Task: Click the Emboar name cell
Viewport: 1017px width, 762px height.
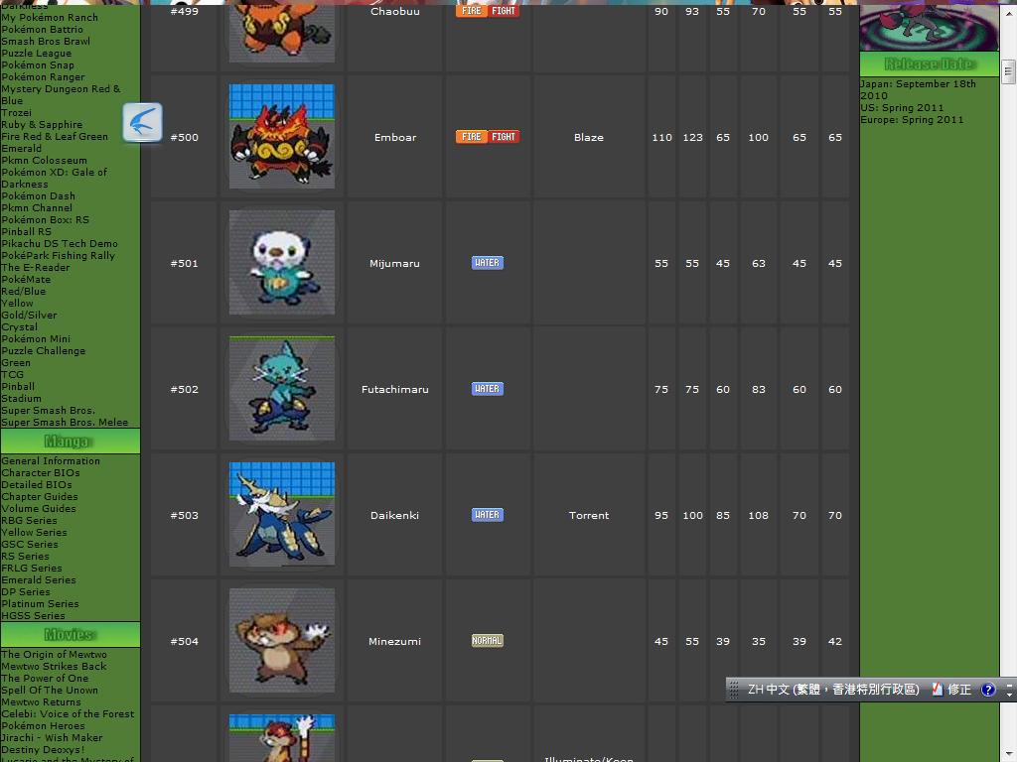Action: (395, 137)
